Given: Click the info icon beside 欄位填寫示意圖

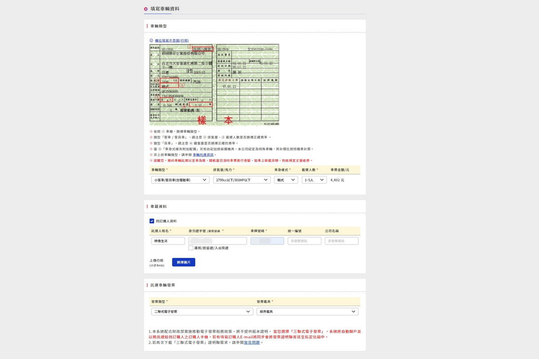Looking at the screenshot, I should pos(151,40).
